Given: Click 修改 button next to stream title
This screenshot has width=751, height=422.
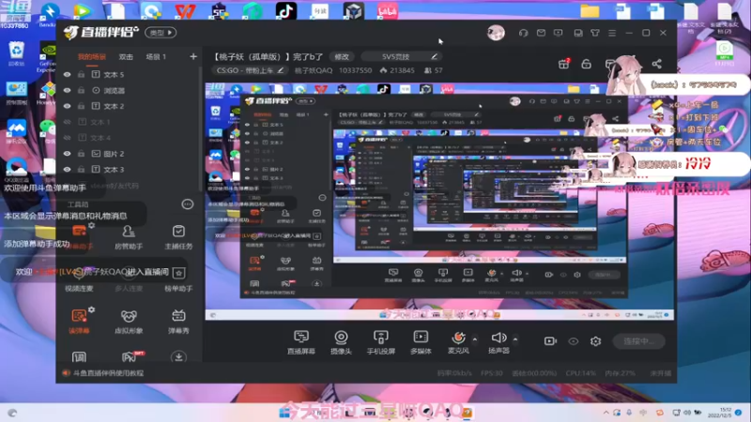Looking at the screenshot, I should pyautogui.click(x=342, y=56).
